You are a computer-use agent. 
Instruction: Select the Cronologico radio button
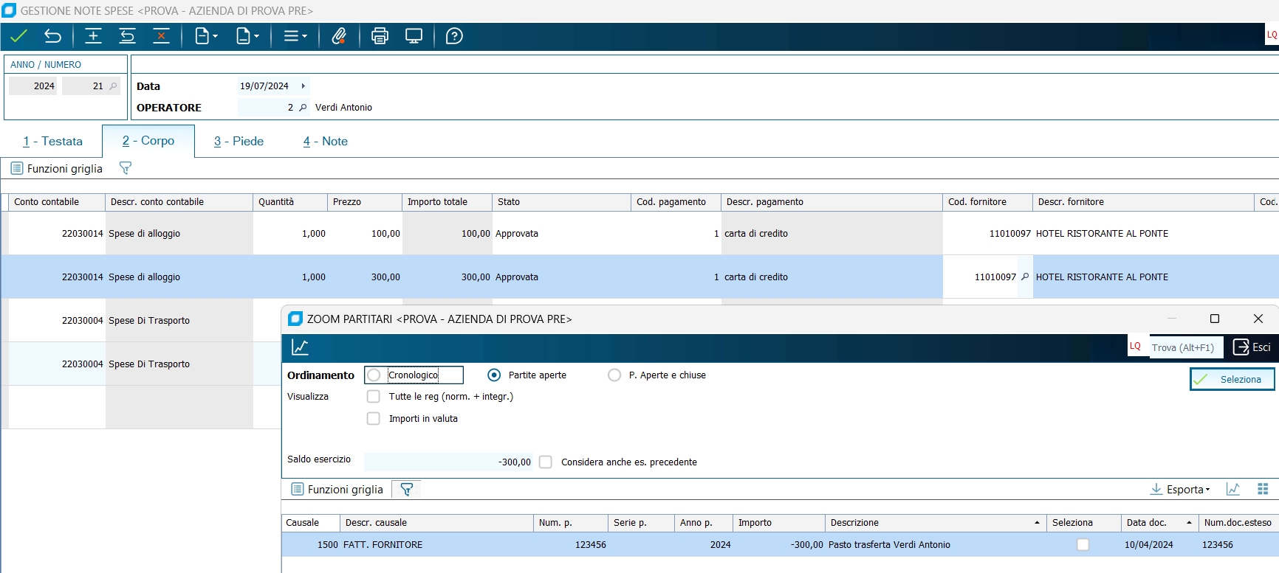(374, 375)
